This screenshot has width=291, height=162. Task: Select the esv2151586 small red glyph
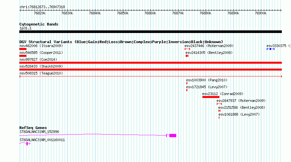(x=219, y=111)
